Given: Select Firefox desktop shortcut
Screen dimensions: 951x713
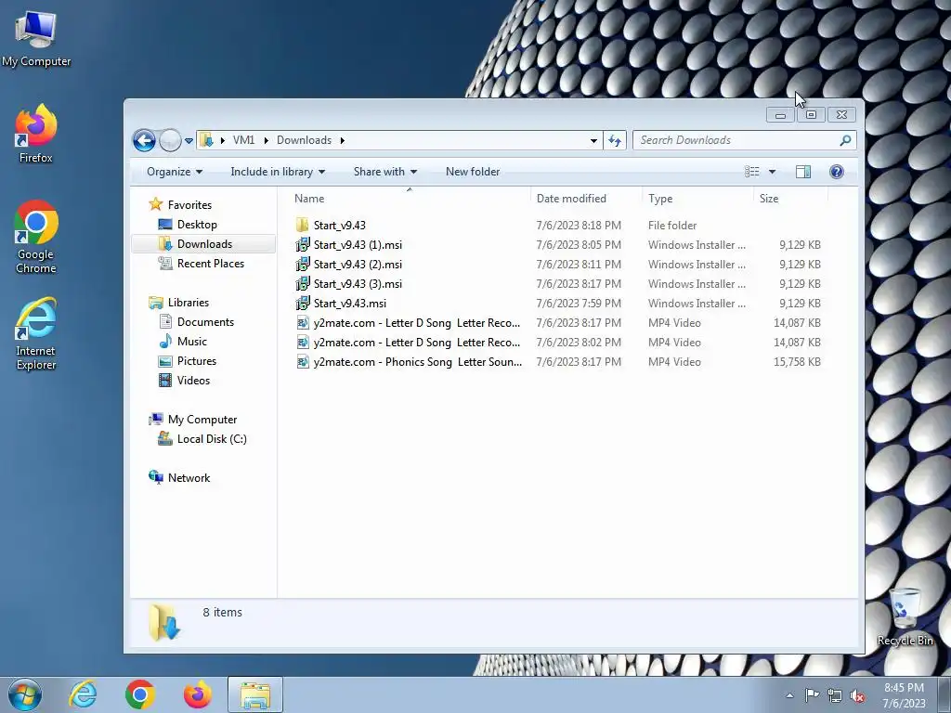Looking at the screenshot, I should (36, 134).
